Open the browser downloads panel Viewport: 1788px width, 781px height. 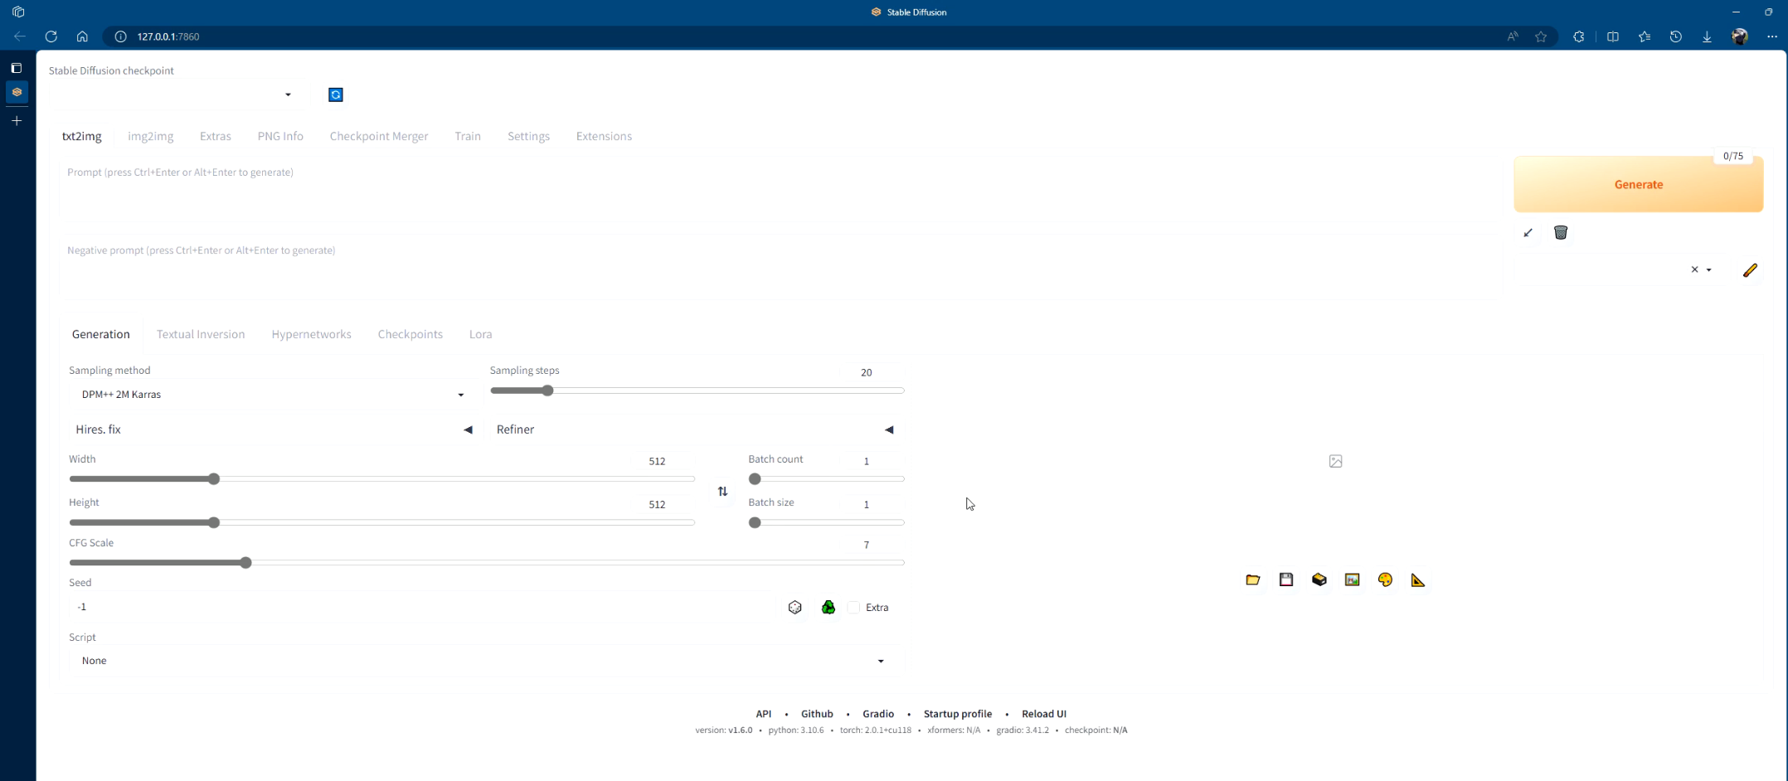click(x=1707, y=36)
